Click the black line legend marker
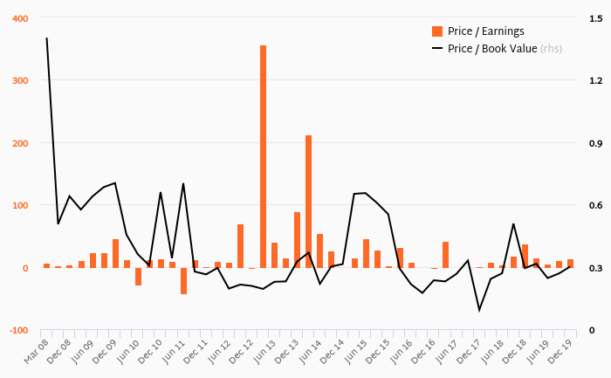Screen dimensions: 611x378 point(437,49)
